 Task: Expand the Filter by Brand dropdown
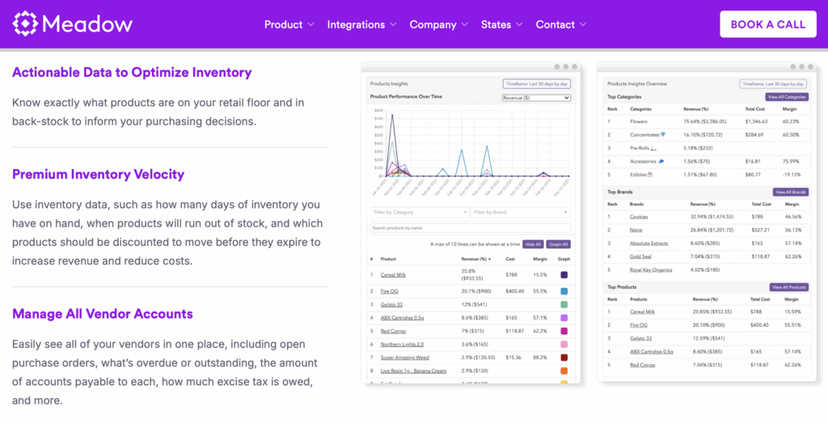point(521,212)
